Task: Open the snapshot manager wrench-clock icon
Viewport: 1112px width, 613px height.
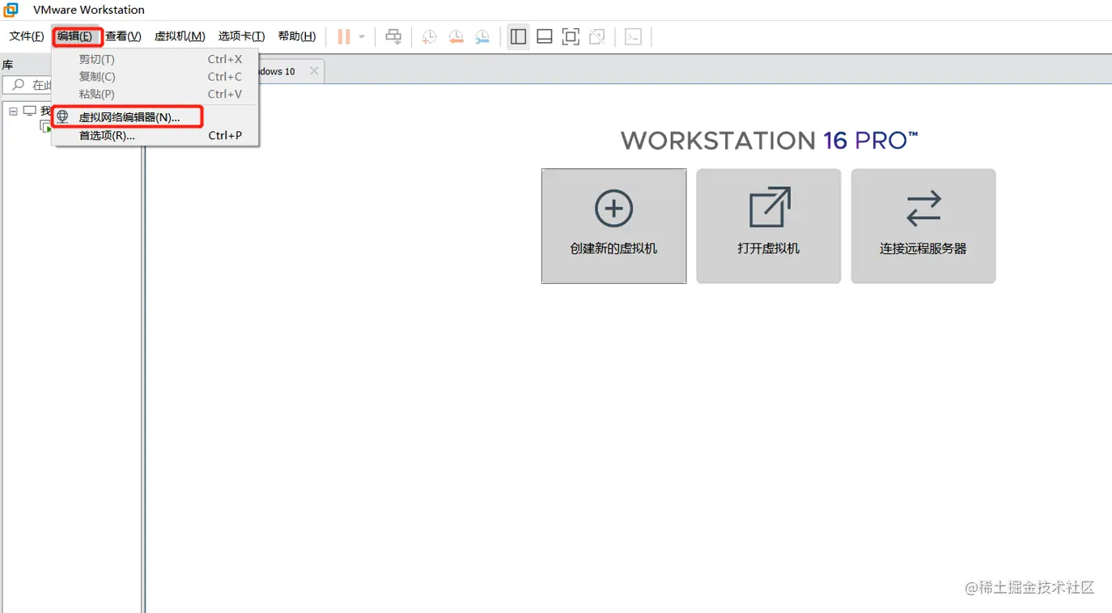Action: pos(482,36)
